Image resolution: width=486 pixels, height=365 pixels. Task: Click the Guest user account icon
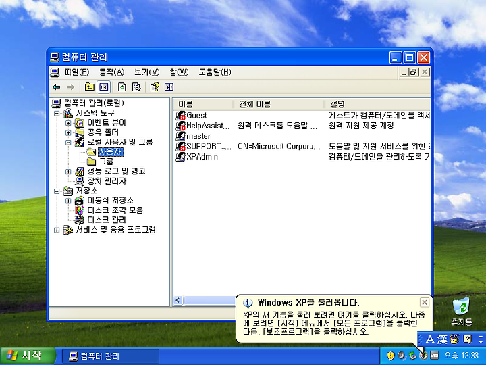180,116
